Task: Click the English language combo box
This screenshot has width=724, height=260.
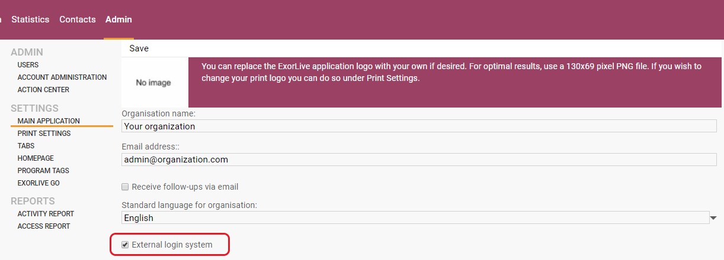Action: 415,218
